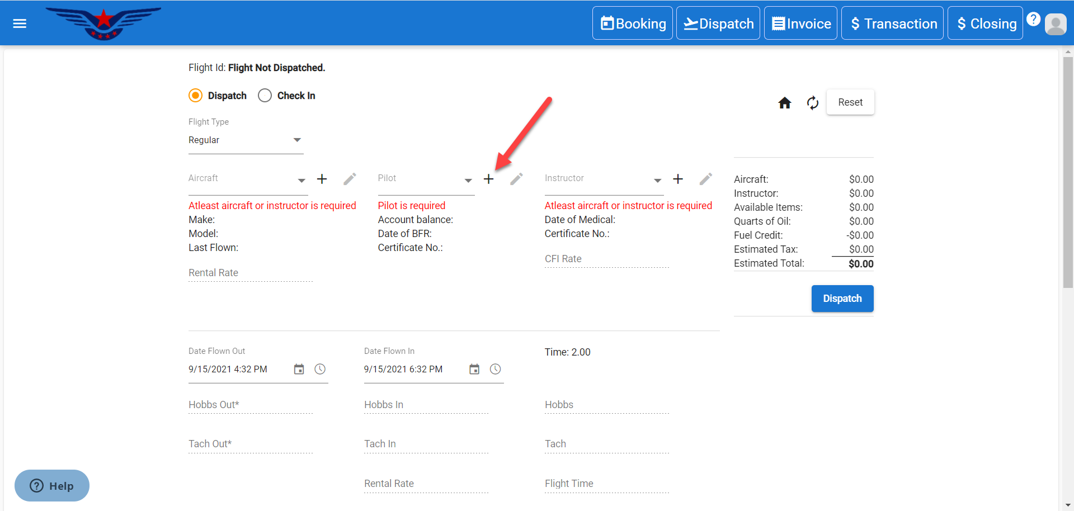Open the Booking tab in header
The height and width of the screenshot is (511, 1074).
[x=633, y=23]
